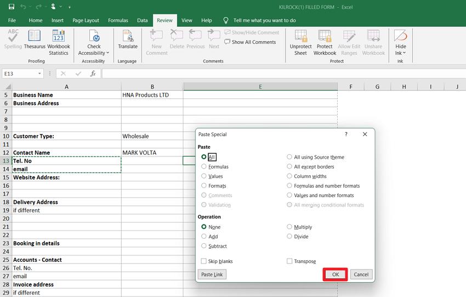Expand the Check Accessibility dropdown arrow

(107, 53)
